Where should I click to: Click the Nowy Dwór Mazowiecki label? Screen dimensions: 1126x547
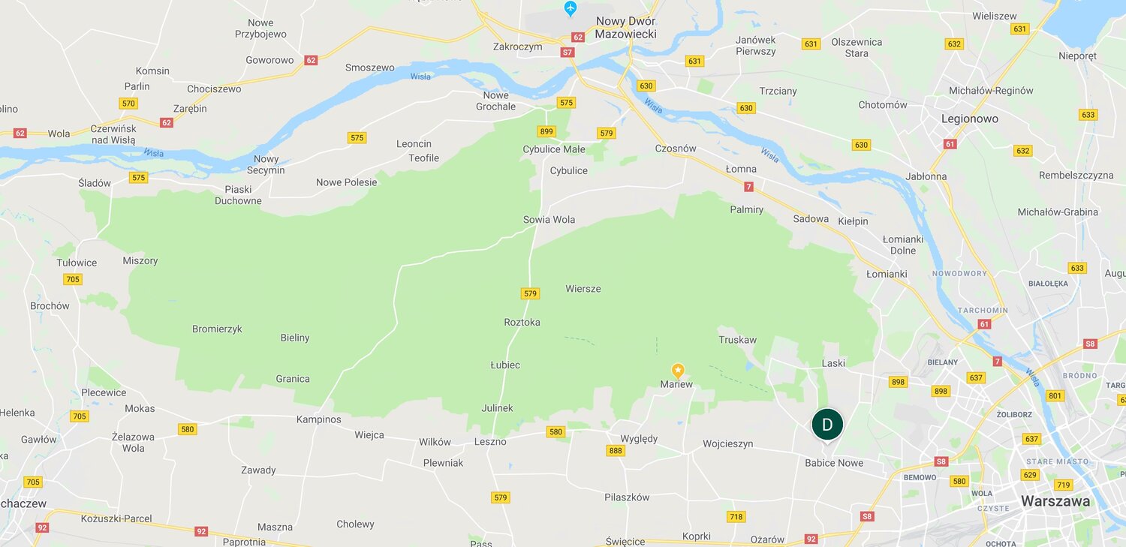(x=625, y=28)
